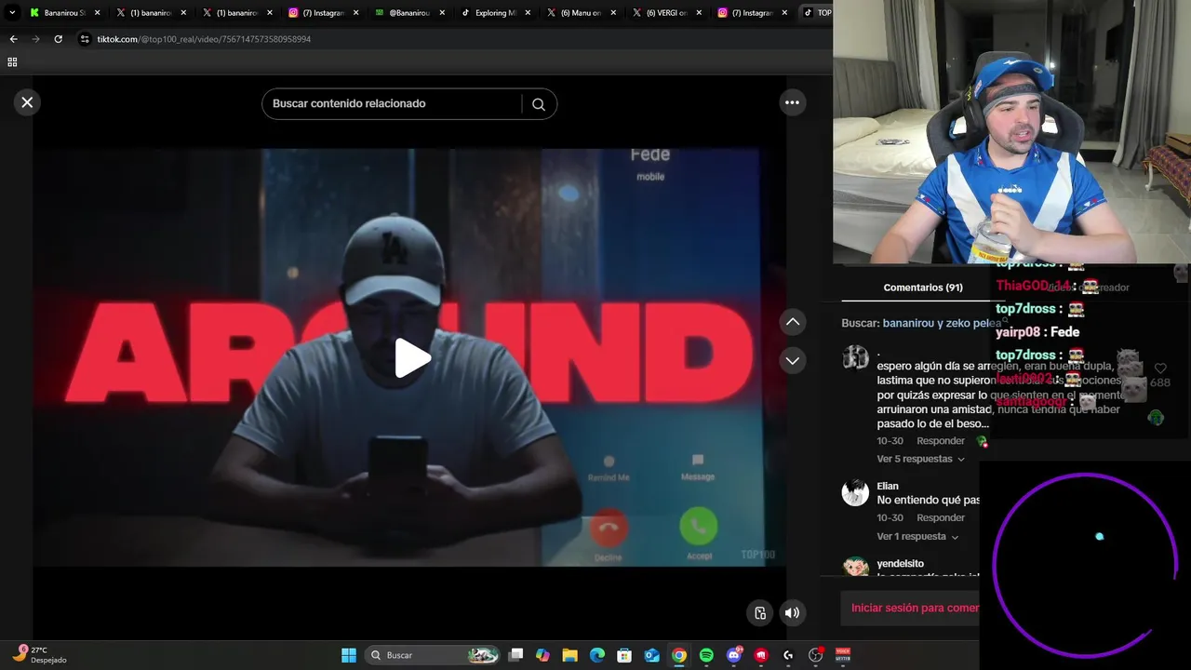
Task: Open the site information icon in address bar
Action: coord(85,39)
